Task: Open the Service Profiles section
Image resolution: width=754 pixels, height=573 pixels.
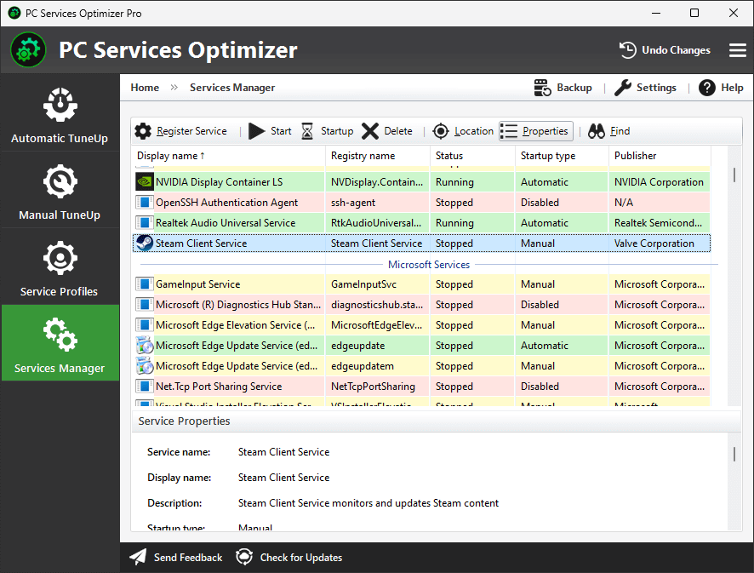Action: pos(60,268)
